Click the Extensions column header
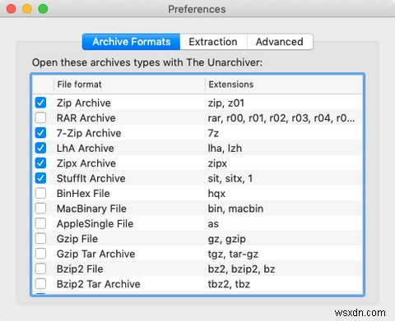The height and width of the screenshot is (321, 395). 284,85
